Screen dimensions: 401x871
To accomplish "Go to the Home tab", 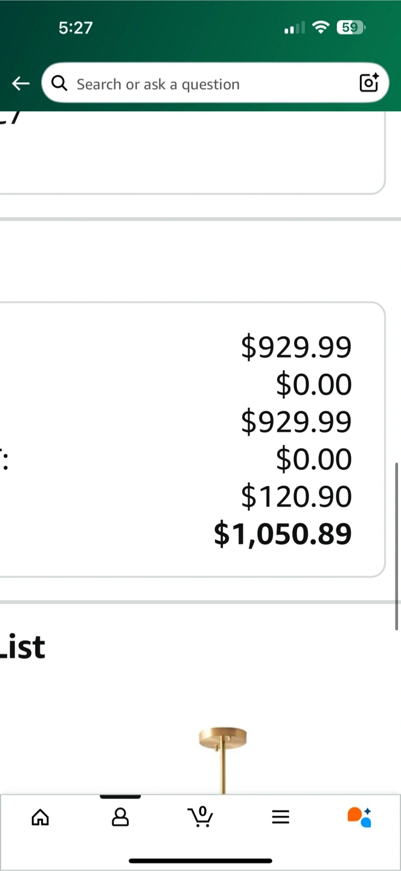I will tap(40, 818).
